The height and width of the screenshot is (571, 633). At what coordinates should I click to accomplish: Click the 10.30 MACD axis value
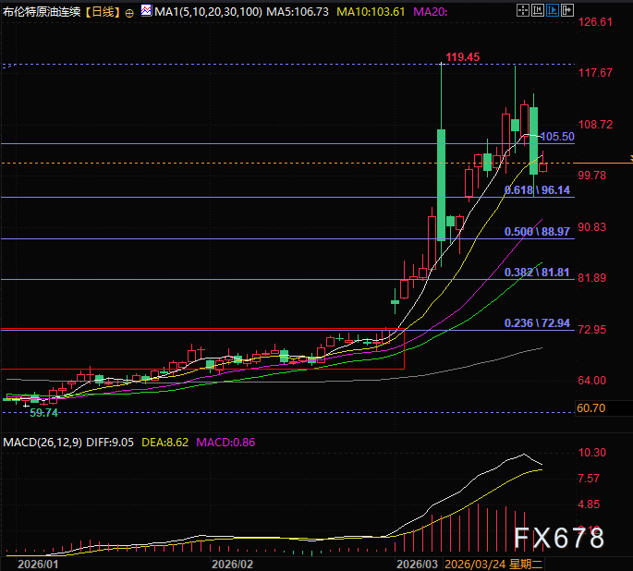pyautogui.click(x=592, y=453)
